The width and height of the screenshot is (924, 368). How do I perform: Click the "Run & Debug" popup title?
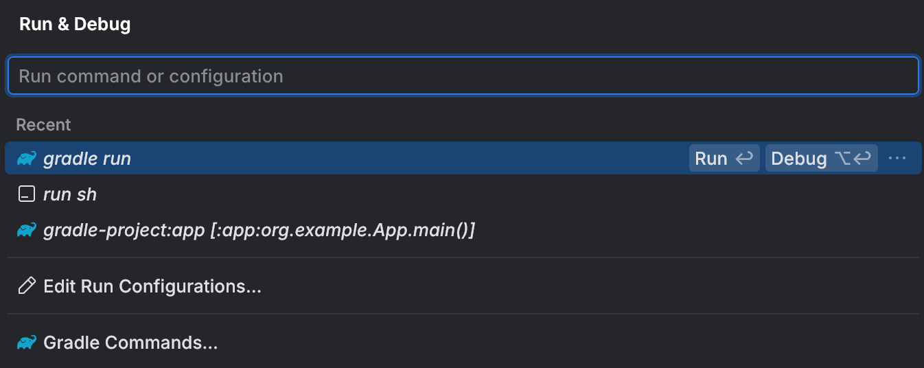(75, 25)
